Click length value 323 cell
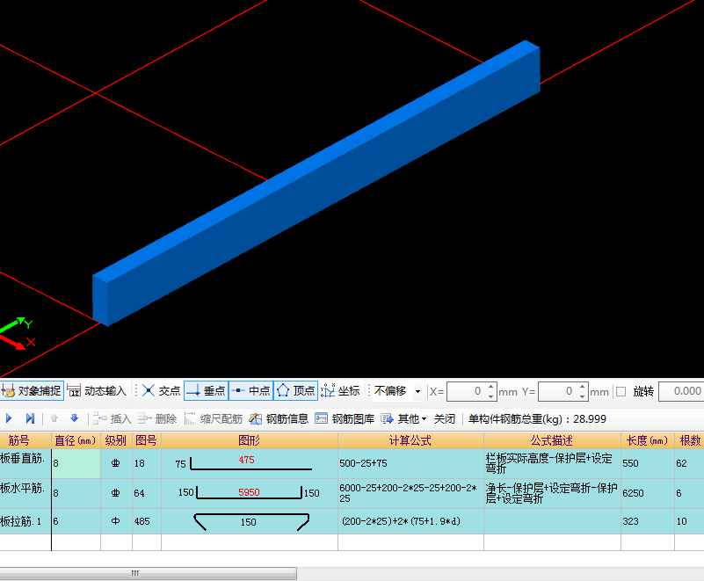704x581 pixels. point(647,521)
